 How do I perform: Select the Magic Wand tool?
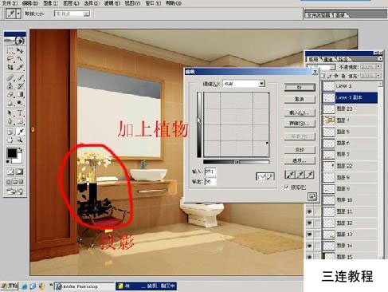(20, 59)
